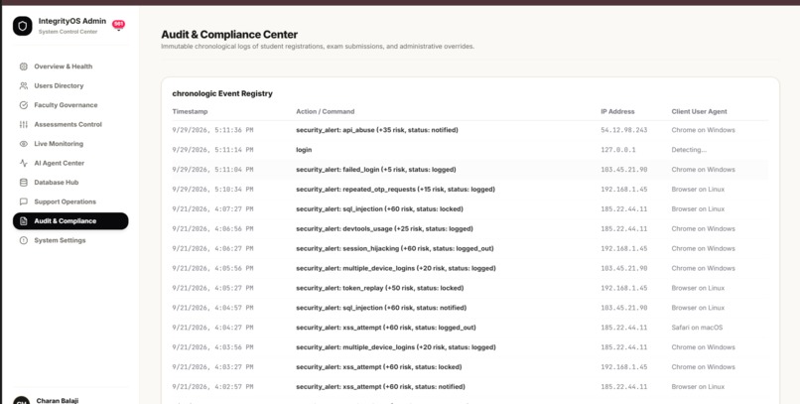Click the Safari on macOS cell

point(697,328)
